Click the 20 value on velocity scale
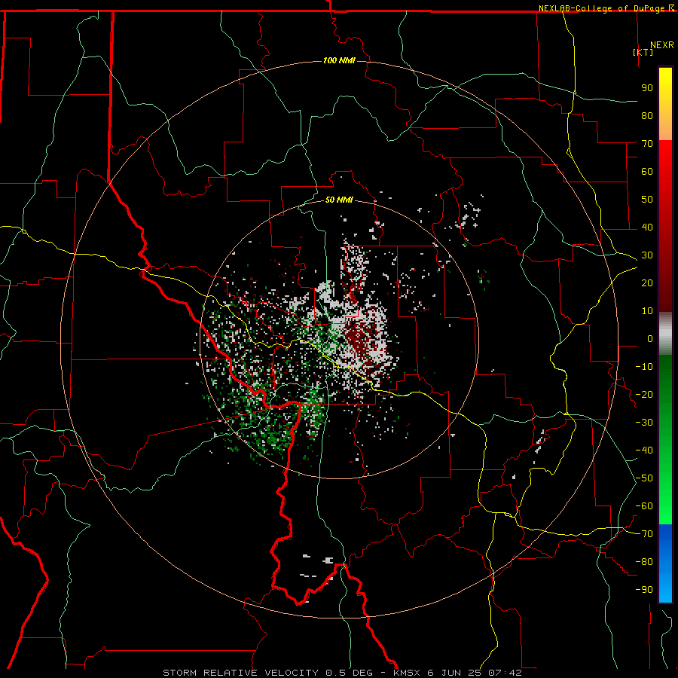This screenshot has width=678, height=678. point(647,282)
